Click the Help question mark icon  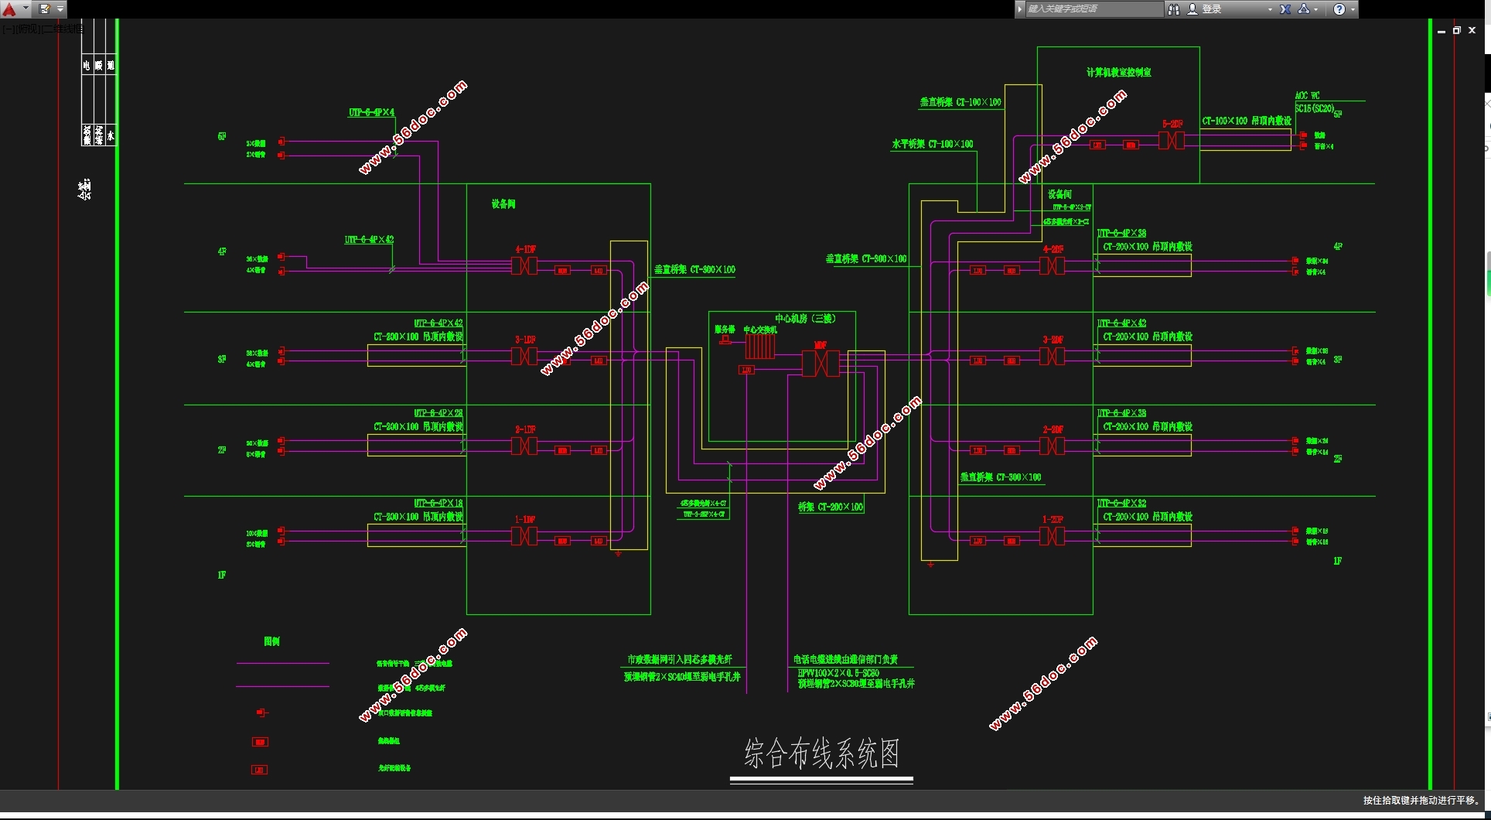pos(1339,9)
